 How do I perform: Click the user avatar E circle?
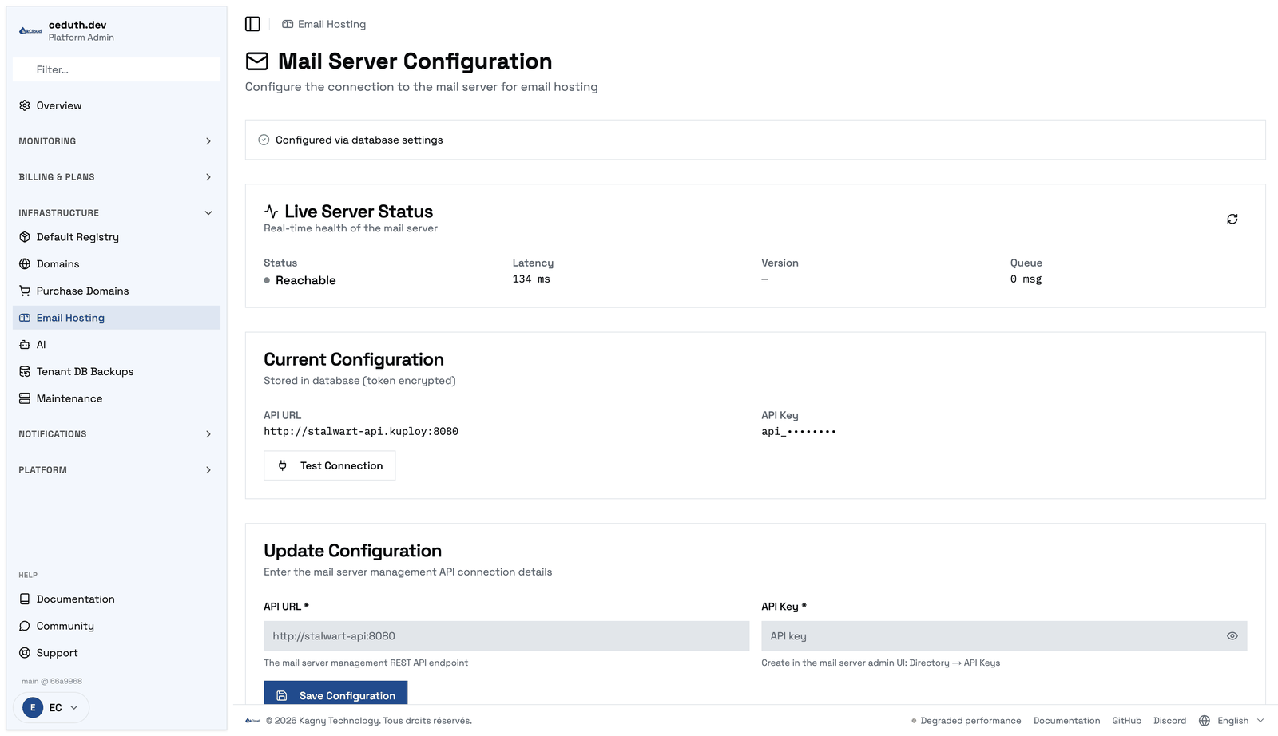(33, 707)
